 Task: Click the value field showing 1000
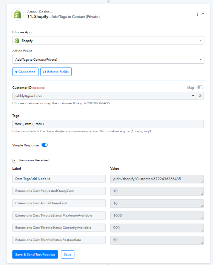(x=157, y=216)
